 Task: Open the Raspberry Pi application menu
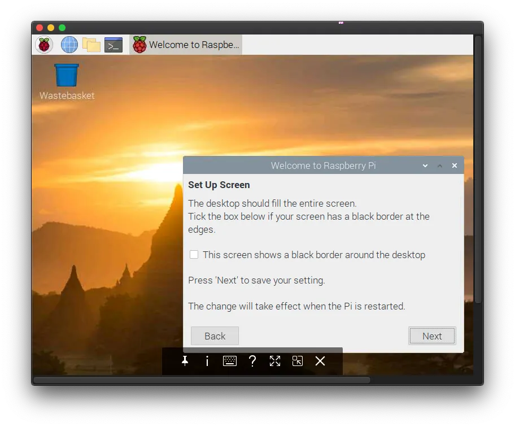(x=44, y=44)
